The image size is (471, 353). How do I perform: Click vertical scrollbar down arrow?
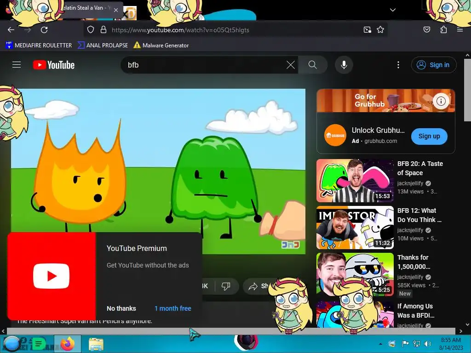click(467, 325)
